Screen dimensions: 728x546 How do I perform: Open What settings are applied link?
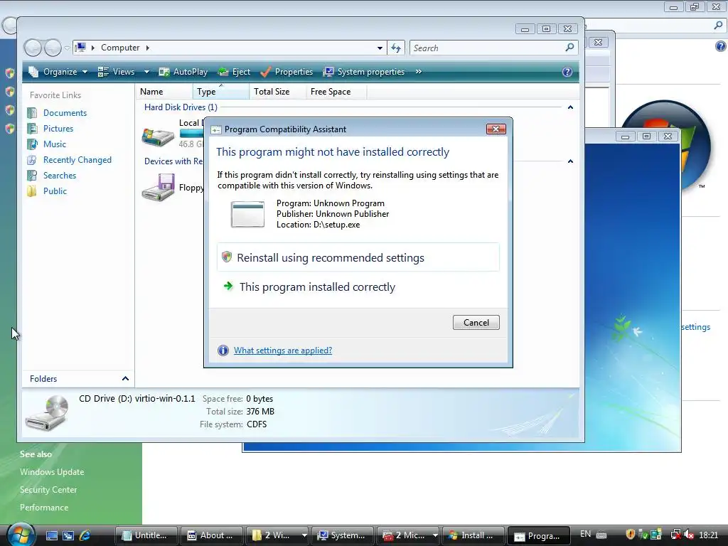point(283,350)
